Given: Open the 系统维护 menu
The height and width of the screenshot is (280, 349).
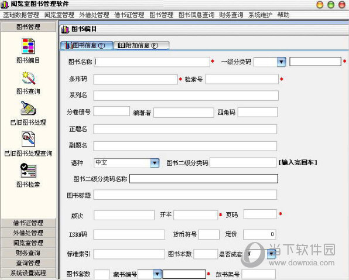Looking at the screenshot, I should point(260,15).
